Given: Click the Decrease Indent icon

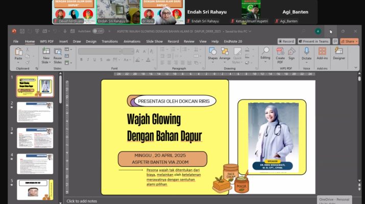Looking at the screenshot, I should tap(162, 56).
